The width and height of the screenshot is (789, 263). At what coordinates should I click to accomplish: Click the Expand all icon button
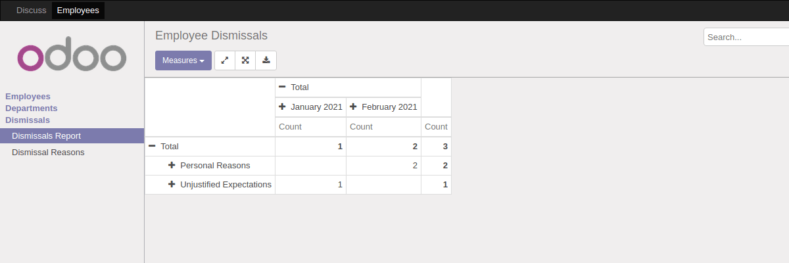[x=245, y=60]
